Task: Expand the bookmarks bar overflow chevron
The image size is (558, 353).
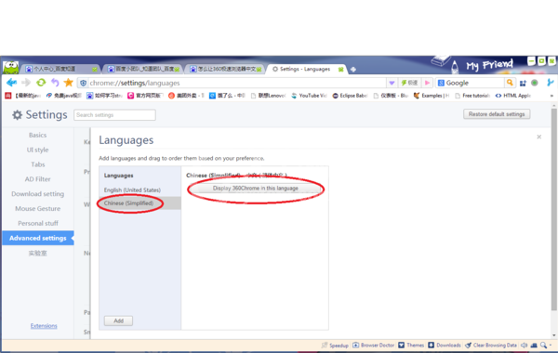Action: pyautogui.click(x=551, y=96)
